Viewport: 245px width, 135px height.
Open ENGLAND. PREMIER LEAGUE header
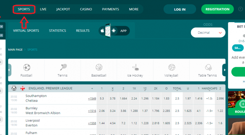click(50, 88)
